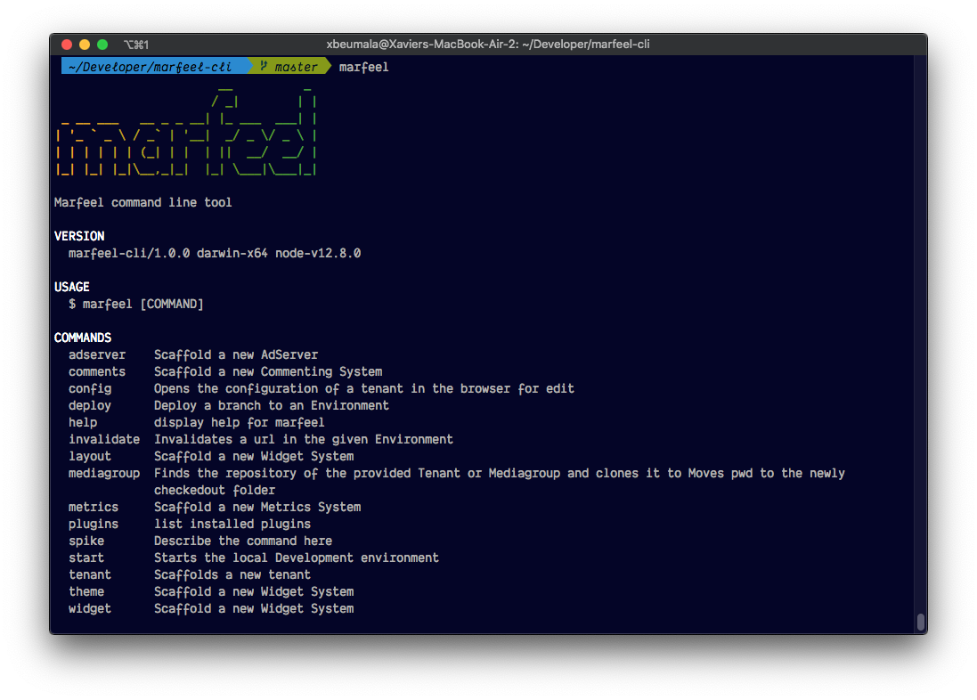Click the red close window button
The width and height of the screenshot is (977, 700).
pyautogui.click(x=67, y=45)
